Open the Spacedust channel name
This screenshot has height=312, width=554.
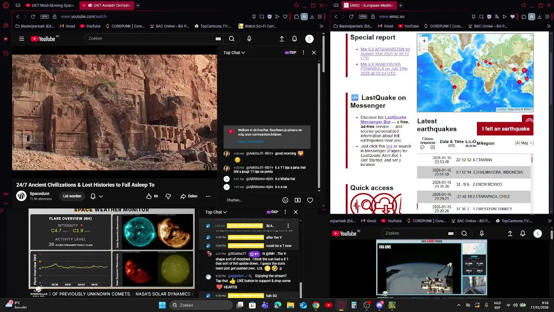pos(39,194)
